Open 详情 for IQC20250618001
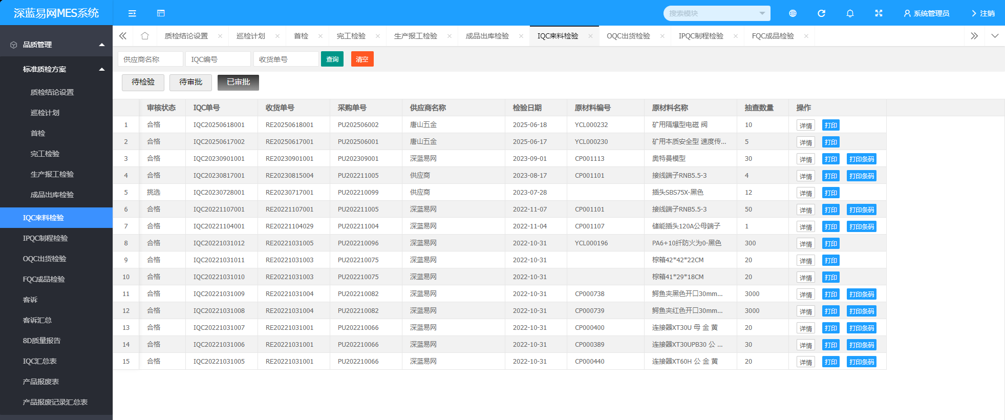 point(806,125)
